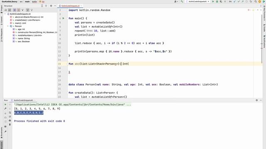The height and width of the screenshot is (149, 266).
Task: Toggle autoscroll to source in Structure toolbar
Action: pos(28,10)
